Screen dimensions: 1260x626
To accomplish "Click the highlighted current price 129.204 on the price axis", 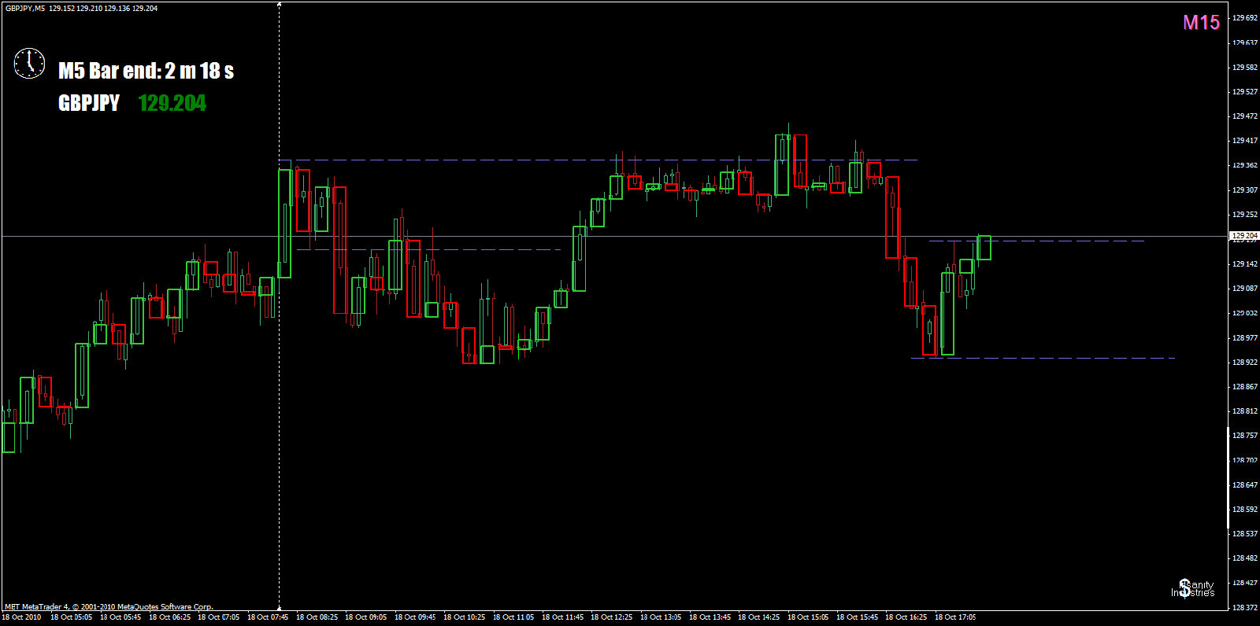I will coord(1244,235).
